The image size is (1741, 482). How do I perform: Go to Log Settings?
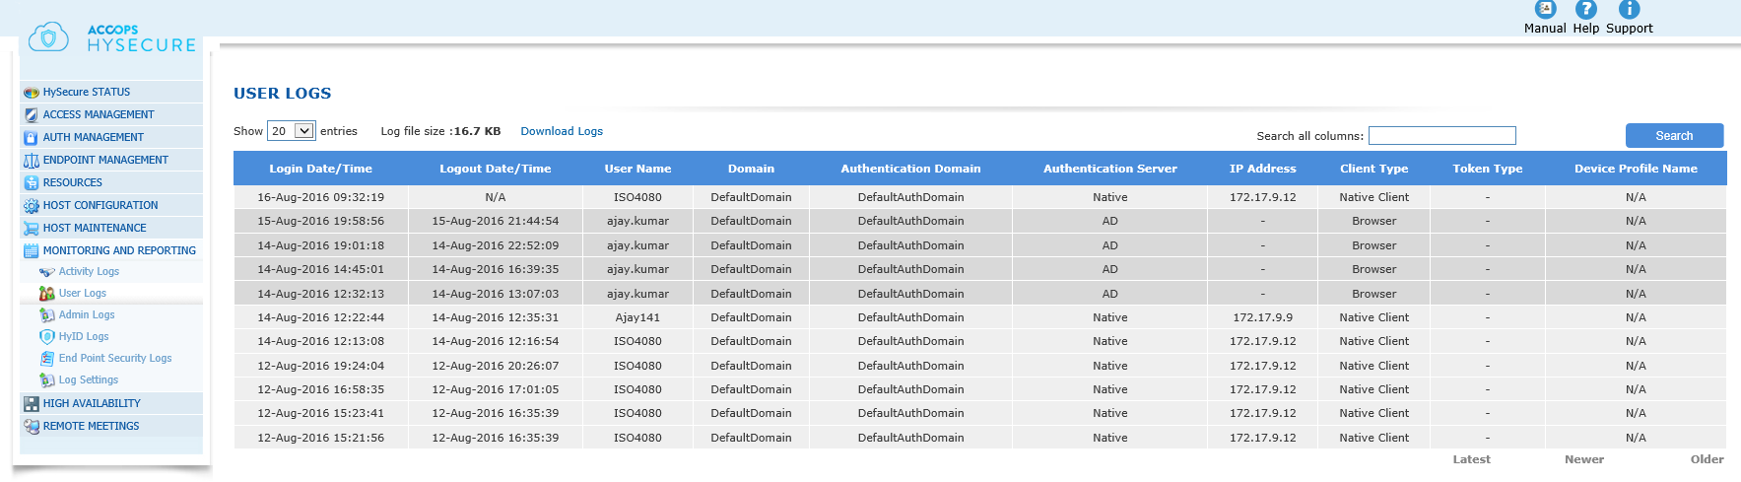pyautogui.click(x=89, y=379)
